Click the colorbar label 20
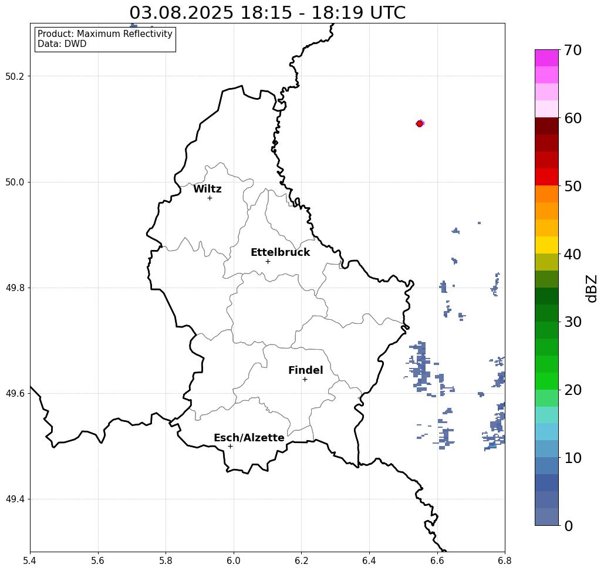This screenshot has width=604, height=571. pyautogui.click(x=572, y=390)
